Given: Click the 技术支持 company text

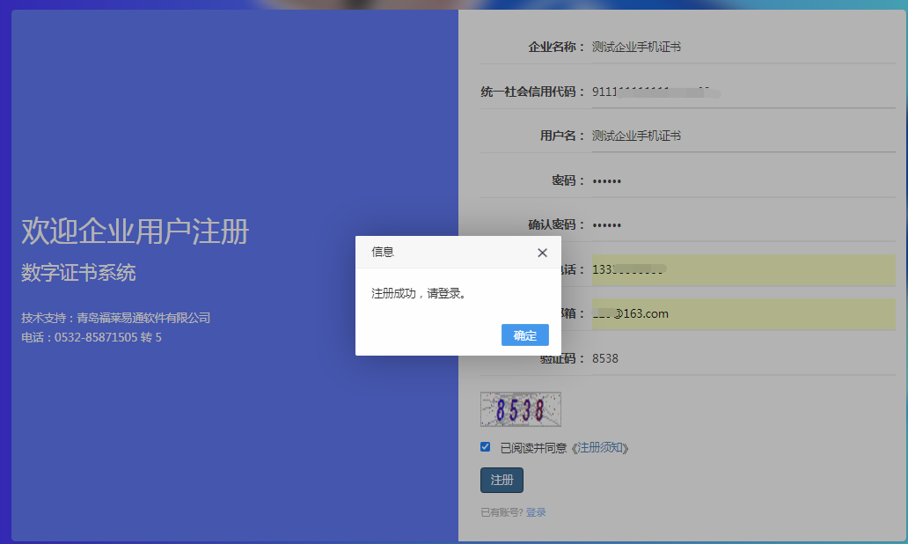Looking at the screenshot, I should click(116, 318).
